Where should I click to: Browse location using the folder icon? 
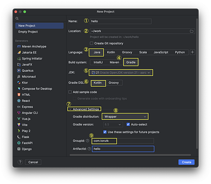tap(192, 31)
